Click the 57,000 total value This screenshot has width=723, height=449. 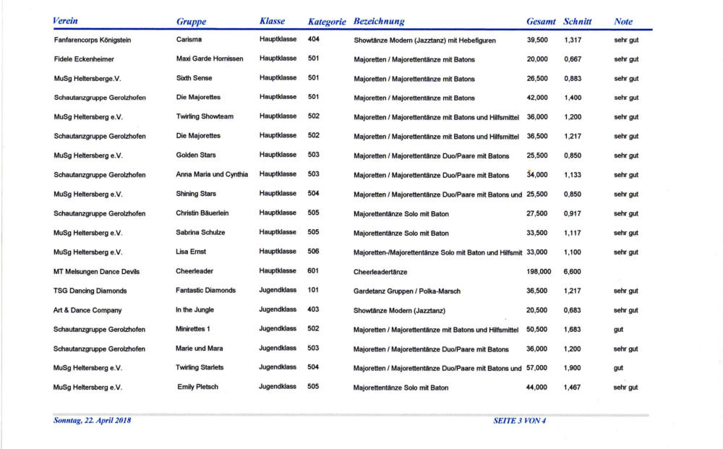pos(536,368)
